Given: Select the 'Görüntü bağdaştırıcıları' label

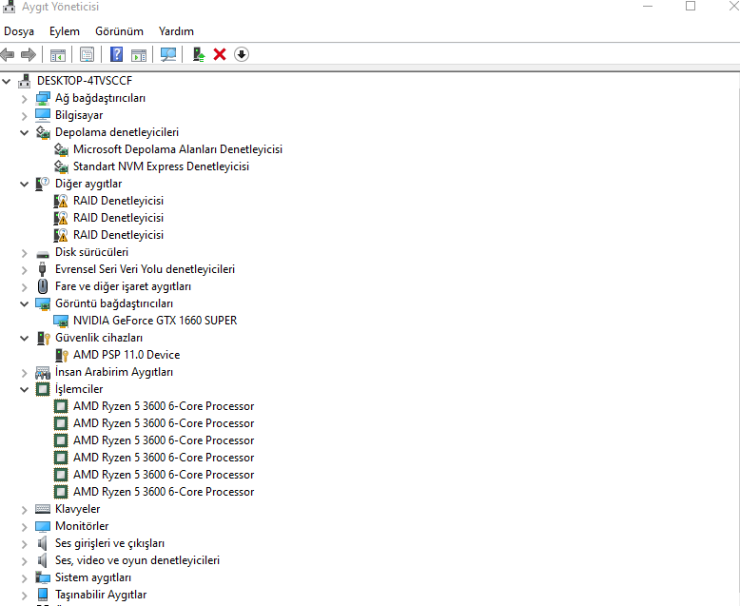Looking at the screenshot, I should (114, 303).
